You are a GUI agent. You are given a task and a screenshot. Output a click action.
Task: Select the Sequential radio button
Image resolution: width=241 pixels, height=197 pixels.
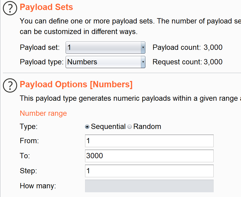click(x=87, y=127)
